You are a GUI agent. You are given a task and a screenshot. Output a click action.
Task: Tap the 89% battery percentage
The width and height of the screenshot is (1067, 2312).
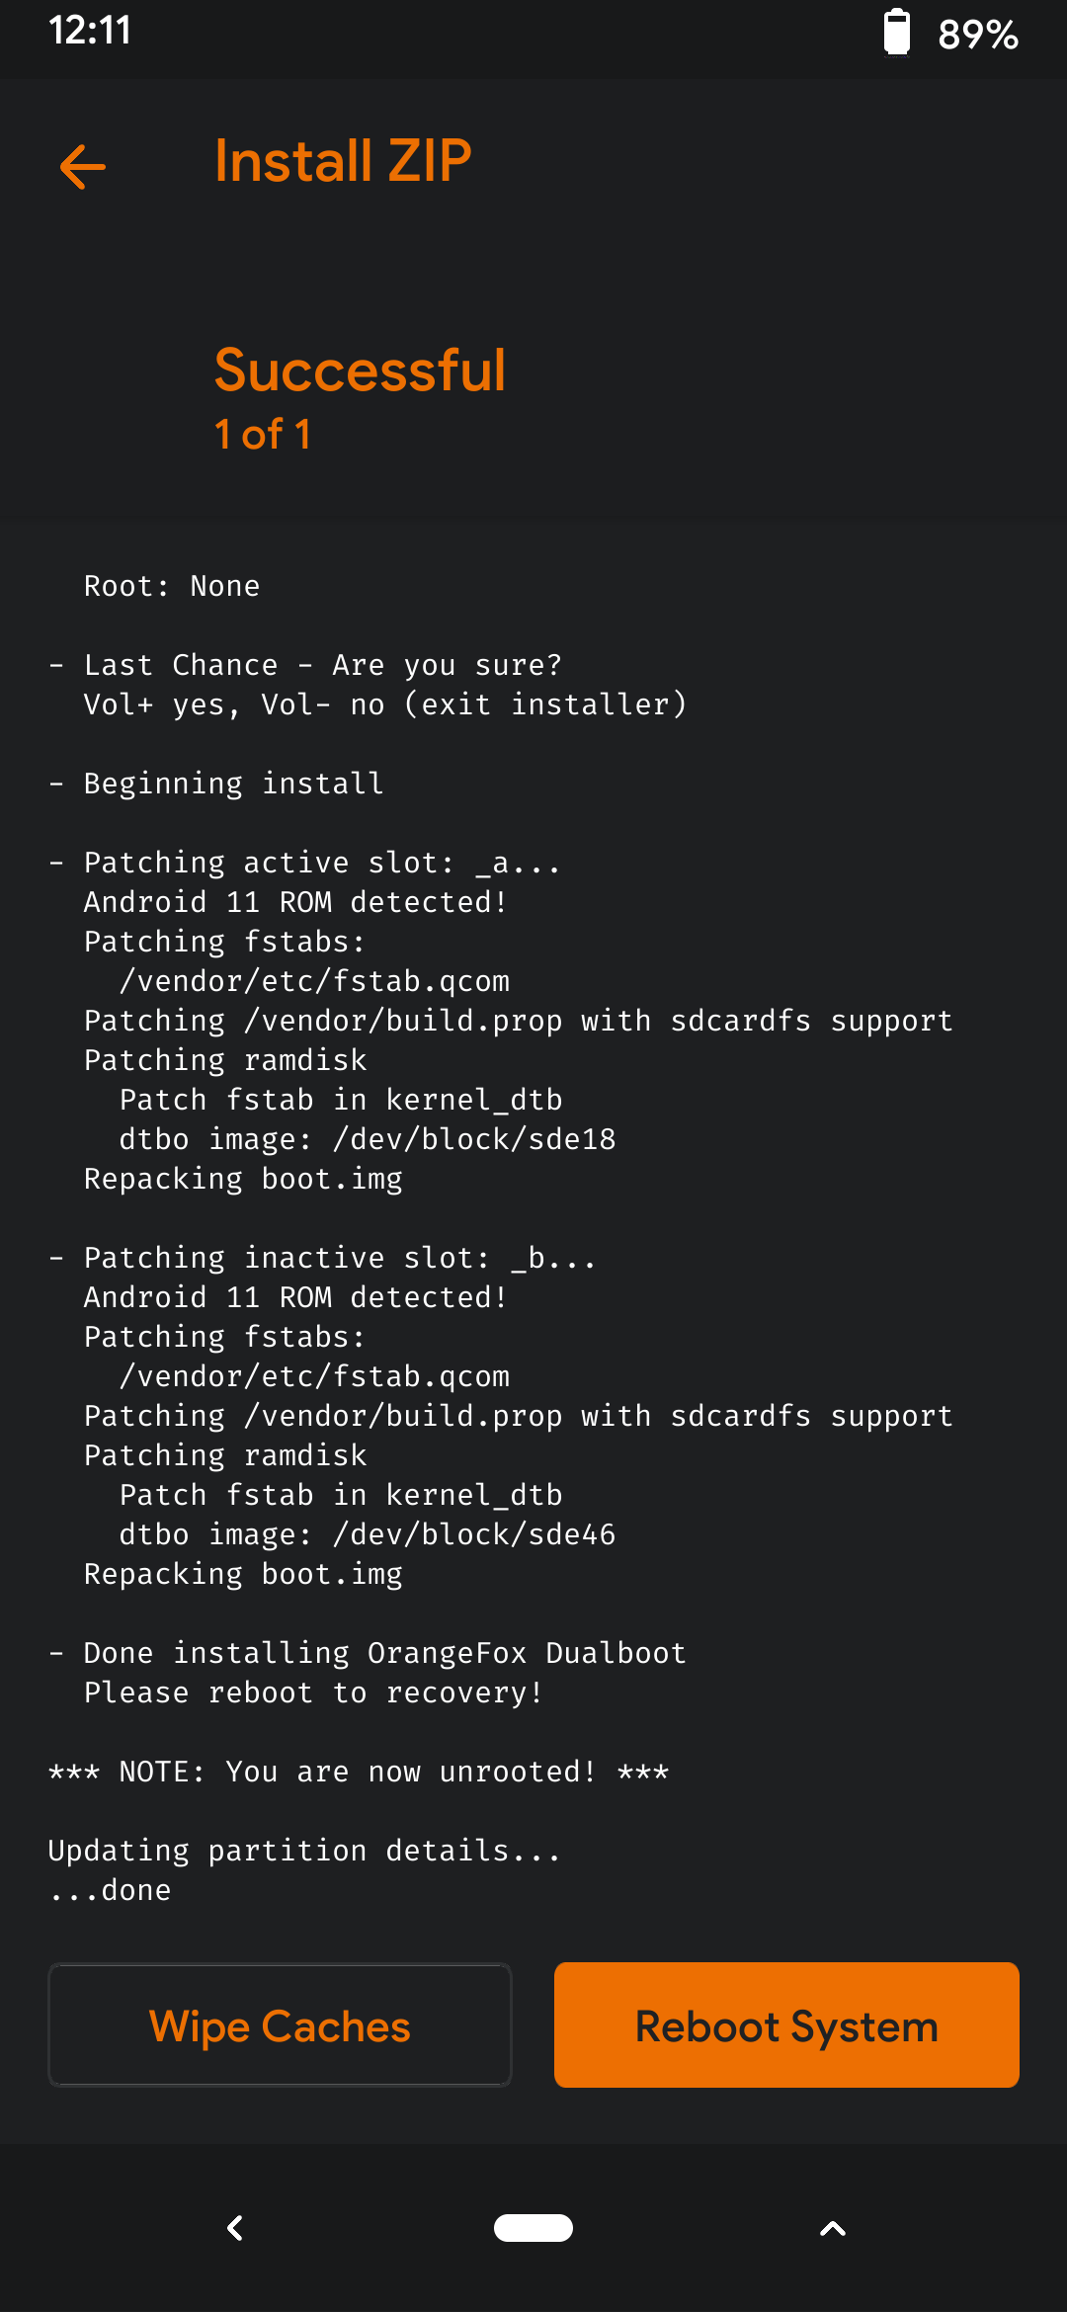[978, 35]
